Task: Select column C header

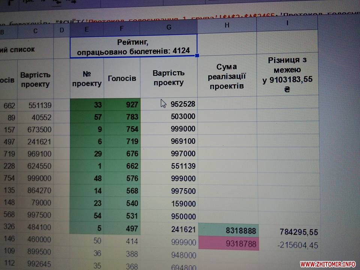Action: click(35, 31)
